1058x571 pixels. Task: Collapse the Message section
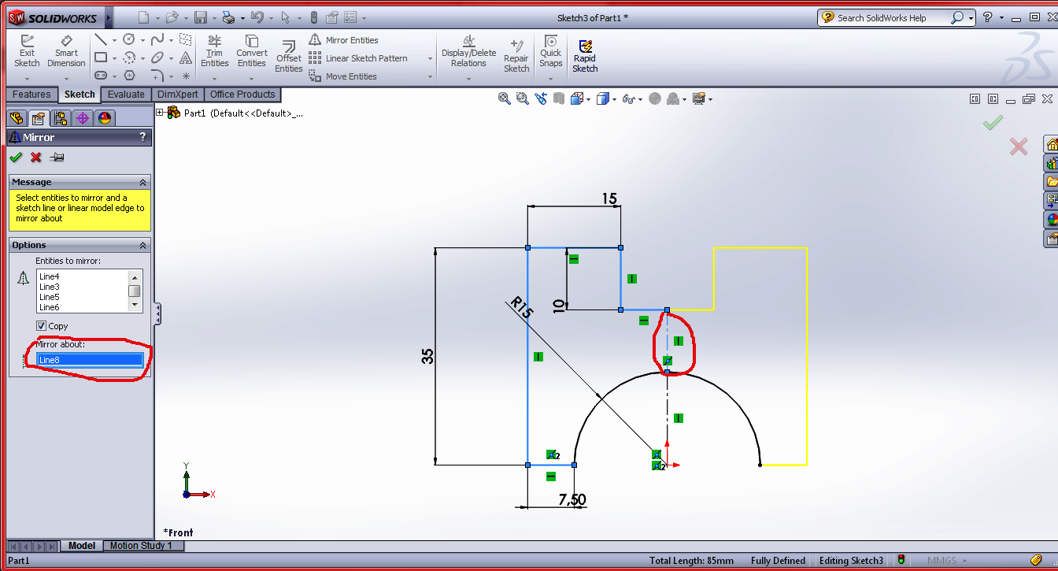pos(142,182)
